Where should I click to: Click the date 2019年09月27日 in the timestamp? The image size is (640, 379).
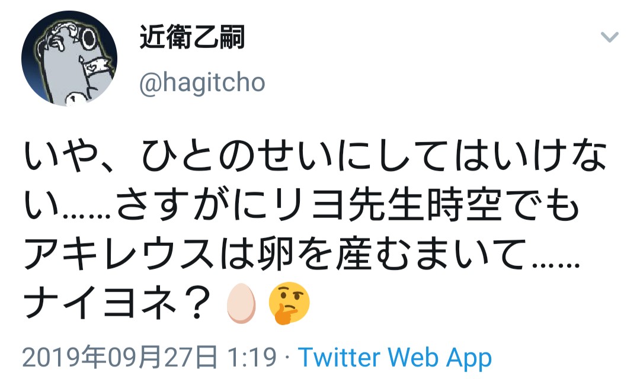120,357
